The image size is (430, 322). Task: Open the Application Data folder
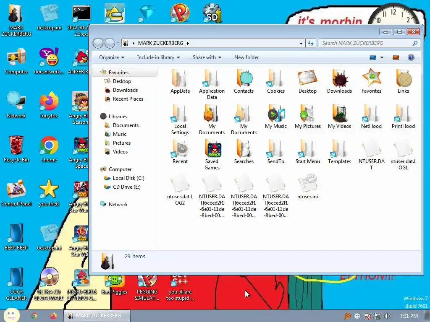tap(212, 84)
